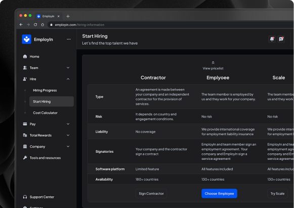Click the Sign Contractor button

151,193
